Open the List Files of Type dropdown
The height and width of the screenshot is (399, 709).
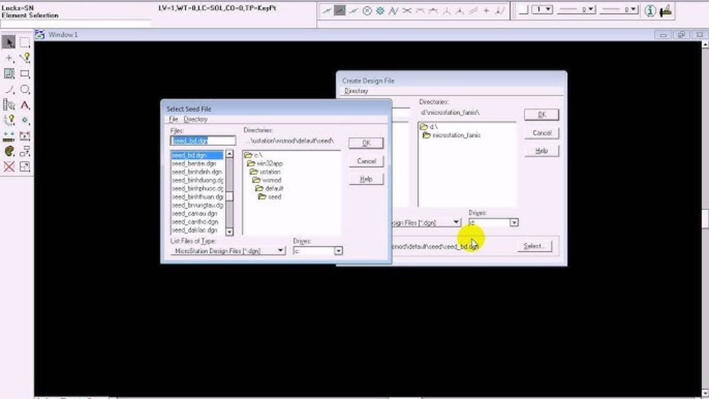(281, 251)
